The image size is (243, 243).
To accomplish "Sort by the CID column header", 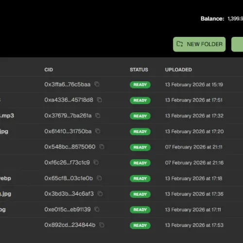I will pyautogui.click(x=49, y=69).
